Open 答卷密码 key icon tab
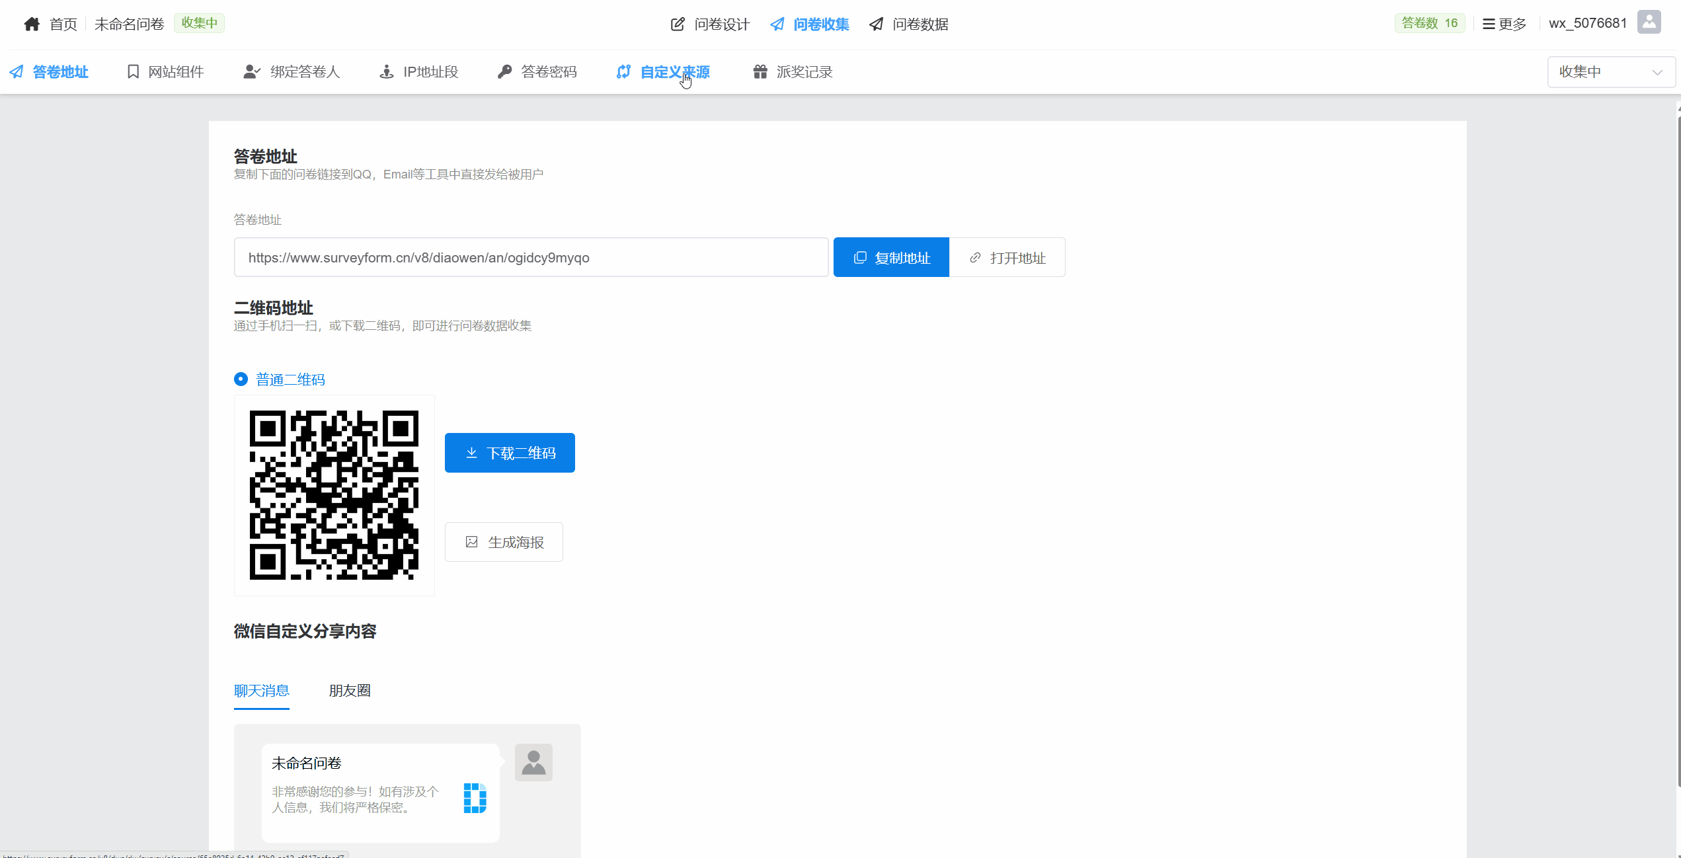 (x=504, y=71)
